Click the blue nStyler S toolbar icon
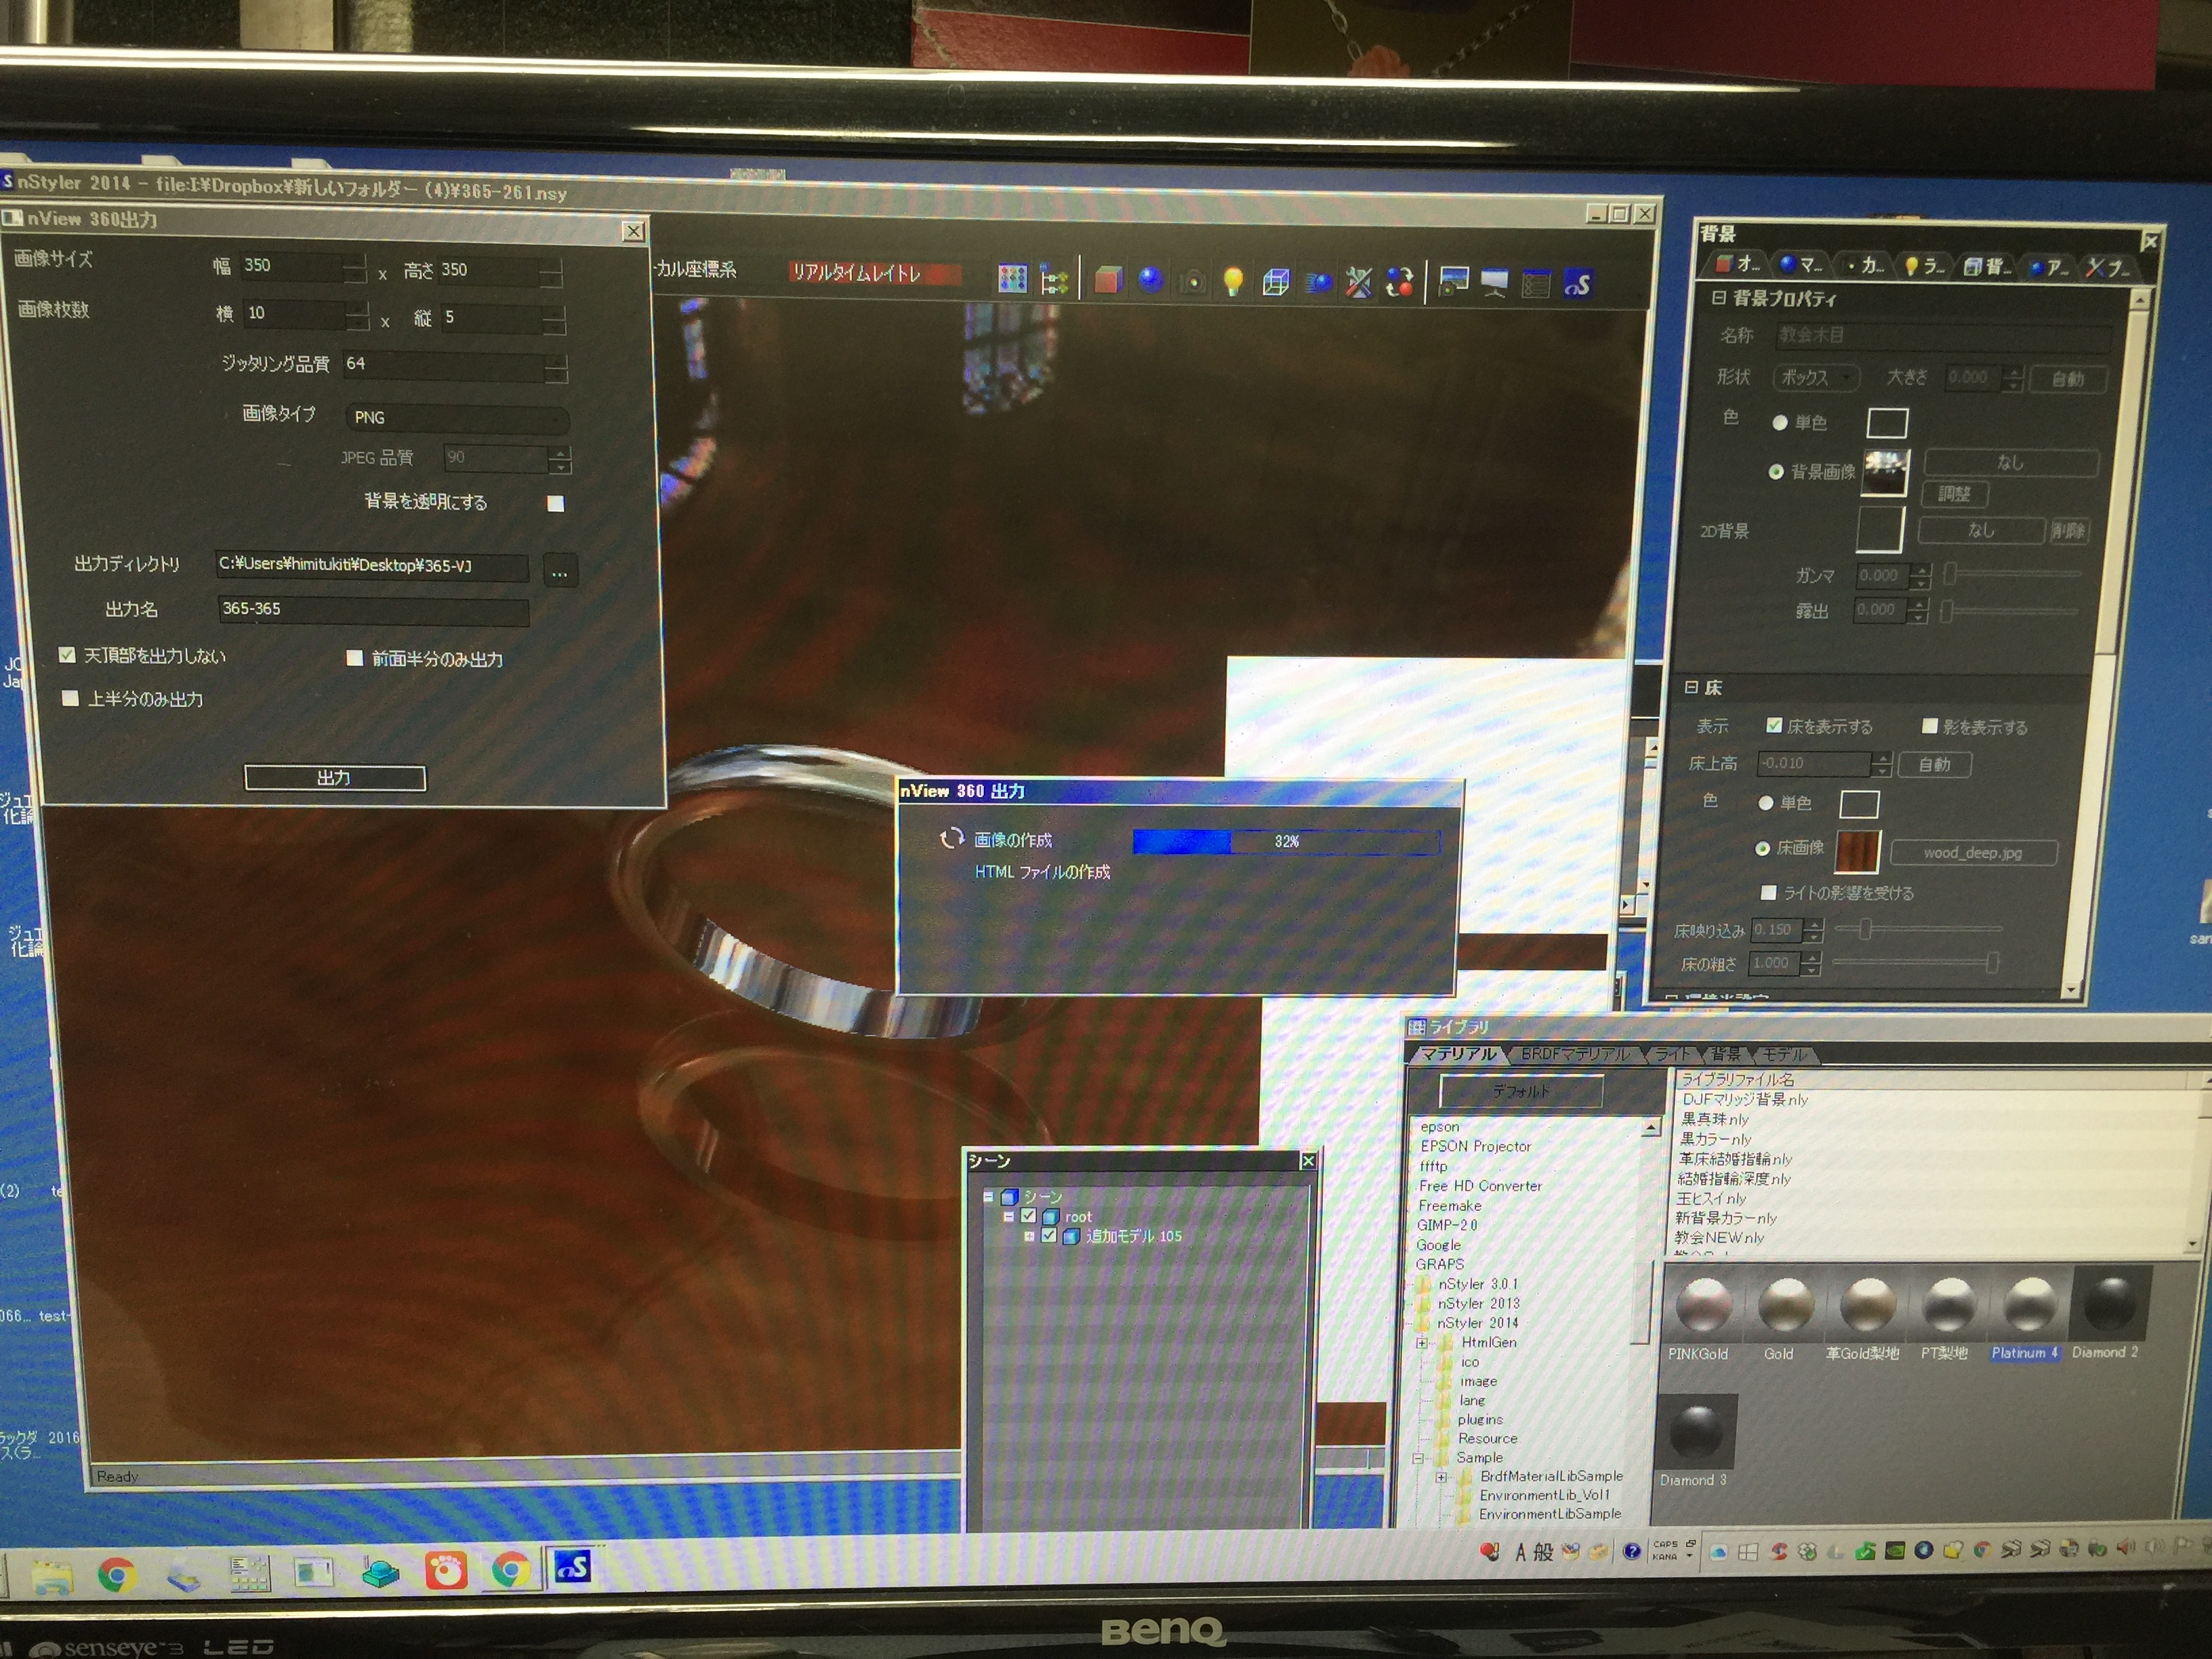2212x1659 pixels. coord(1577,285)
